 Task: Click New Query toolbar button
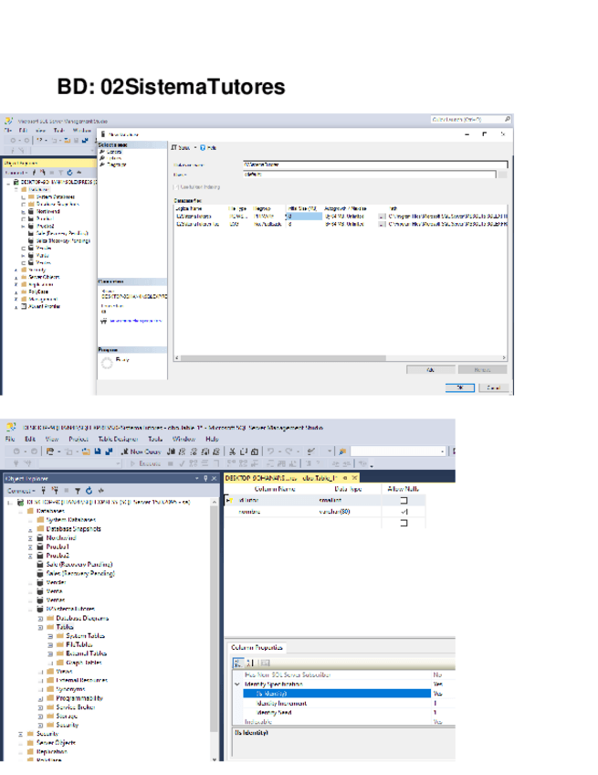tap(143, 451)
